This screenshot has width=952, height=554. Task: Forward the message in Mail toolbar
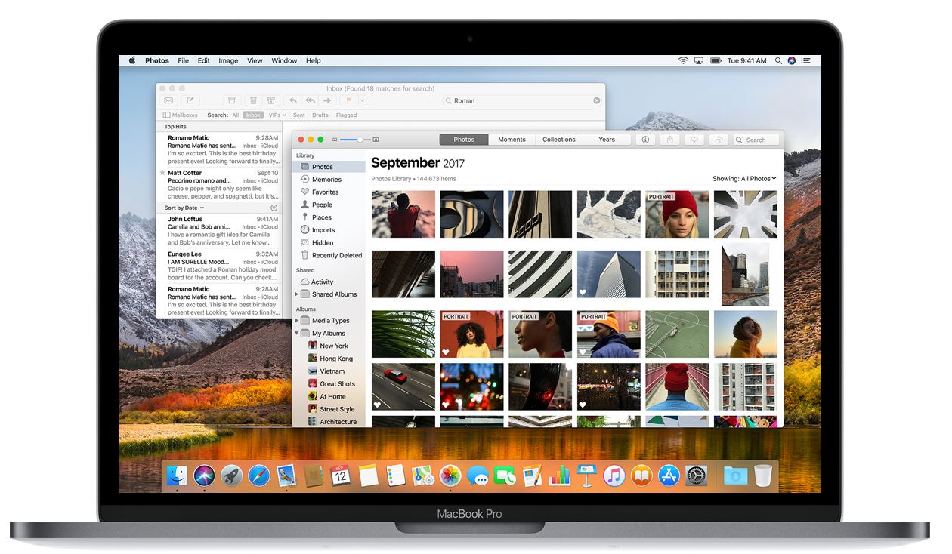coord(327,100)
